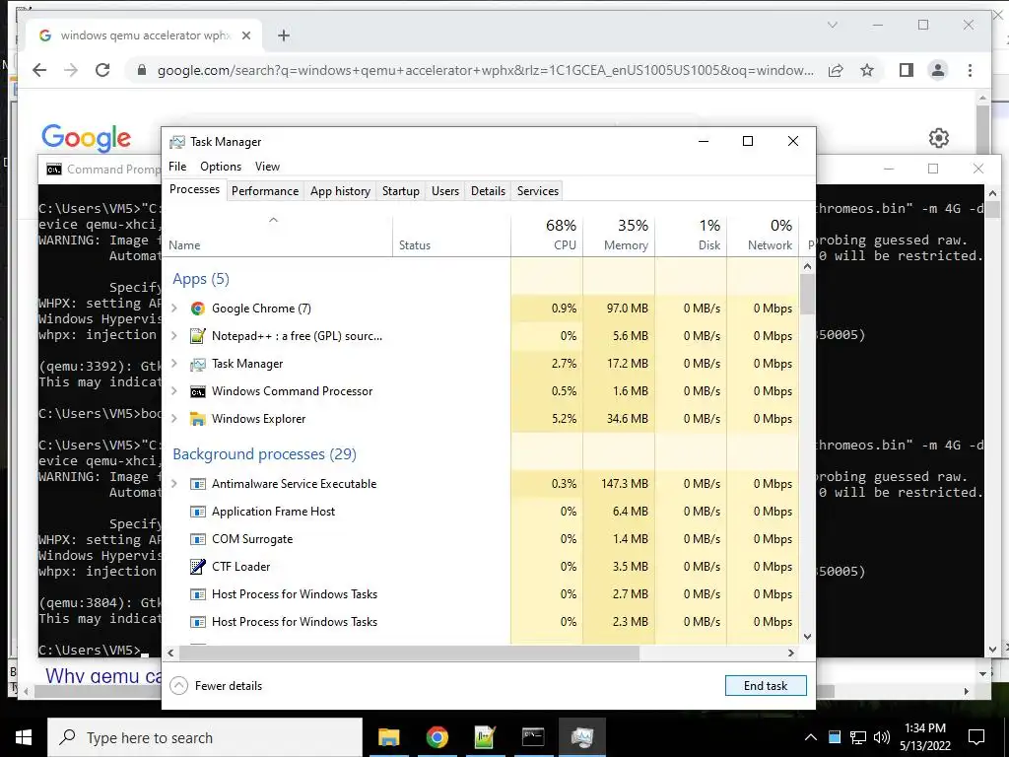The height and width of the screenshot is (757, 1009).
Task: Open the notification center icon
Action: pyautogui.click(x=976, y=737)
